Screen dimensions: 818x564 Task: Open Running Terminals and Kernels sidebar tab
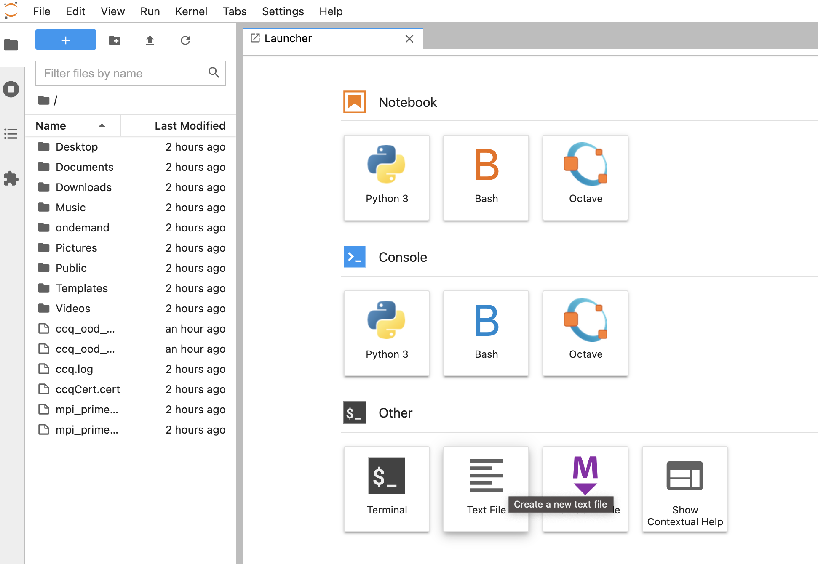[x=11, y=89]
